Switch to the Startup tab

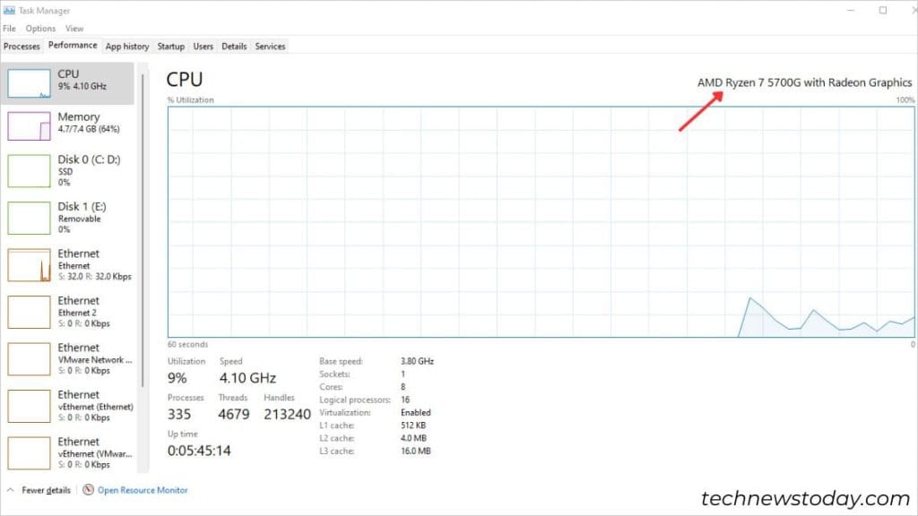pos(170,46)
